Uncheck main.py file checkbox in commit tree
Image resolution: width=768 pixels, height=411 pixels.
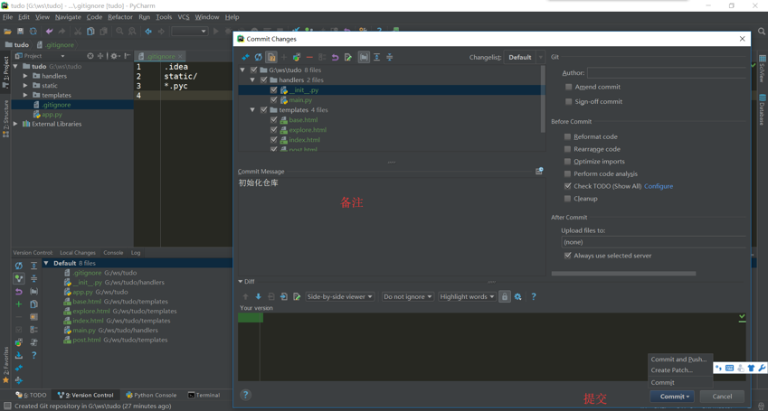click(x=274, y=99)
